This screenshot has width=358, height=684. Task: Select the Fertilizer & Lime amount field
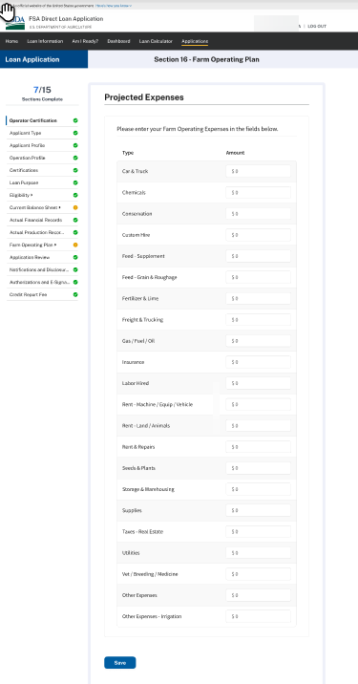click(258, 298)
